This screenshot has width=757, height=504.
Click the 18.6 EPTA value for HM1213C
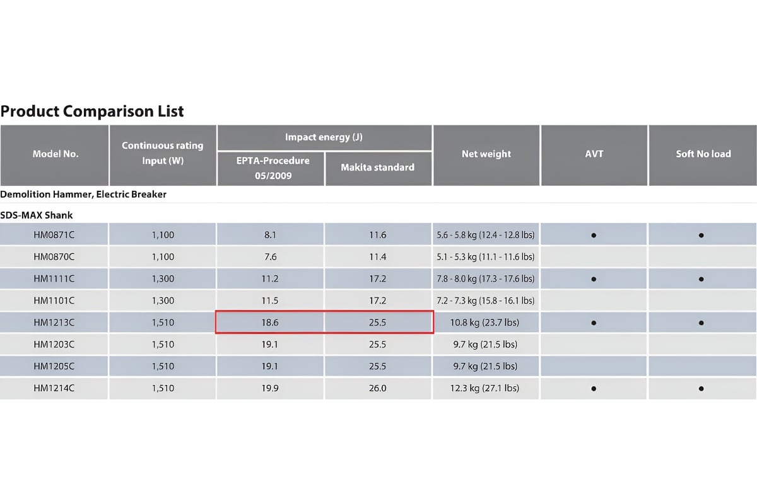[x=271, y=323]
